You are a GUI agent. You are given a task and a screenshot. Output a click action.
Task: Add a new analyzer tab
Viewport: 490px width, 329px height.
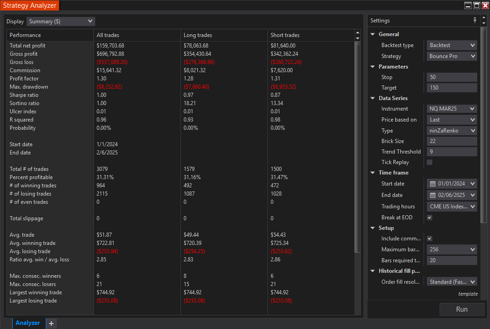(51, 324)
